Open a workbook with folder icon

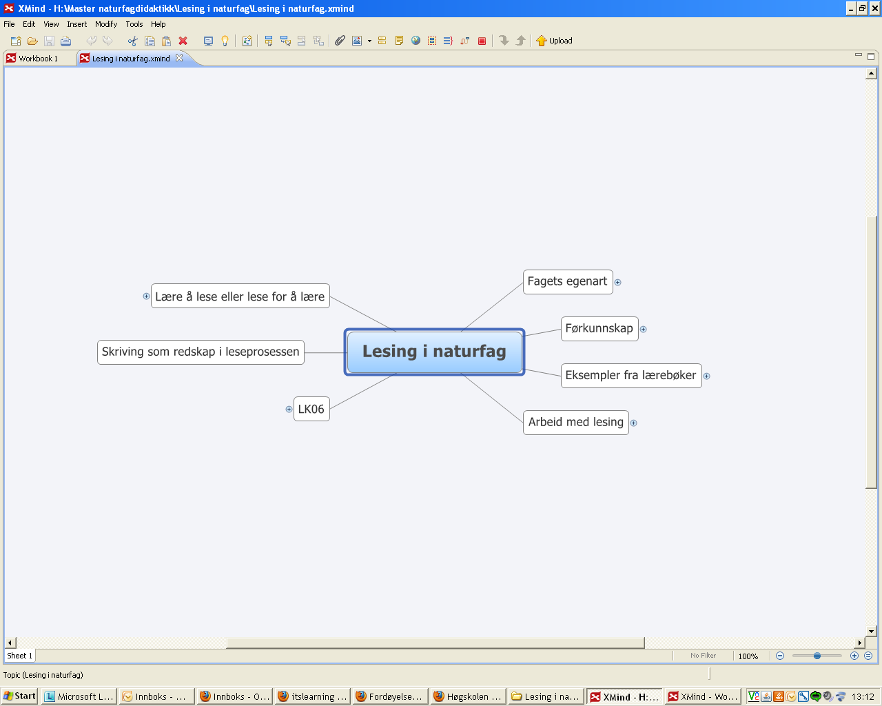[32, 41]
